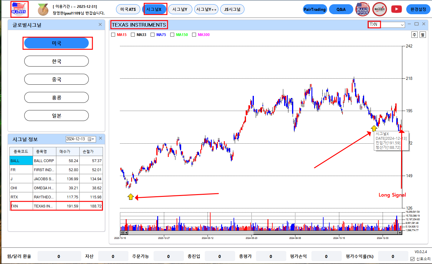Click the bronze medal user icon
The height and width of the screenshot is (264, 432).
point(43,10)
